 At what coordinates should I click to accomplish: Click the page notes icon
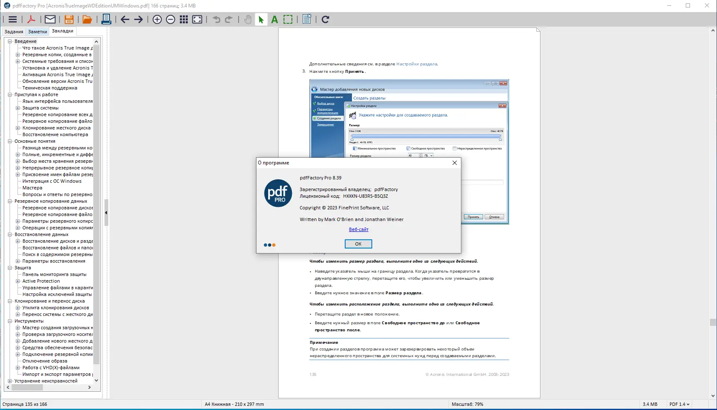click(x=307, y=20)
